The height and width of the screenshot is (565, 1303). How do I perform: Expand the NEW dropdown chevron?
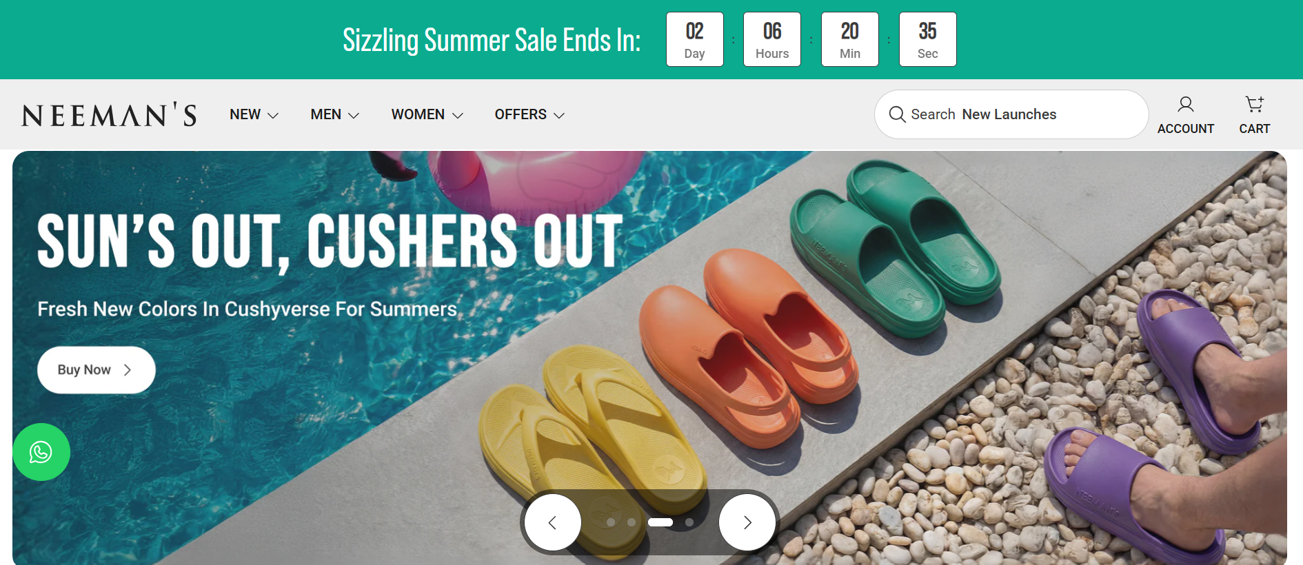(273, 115)
